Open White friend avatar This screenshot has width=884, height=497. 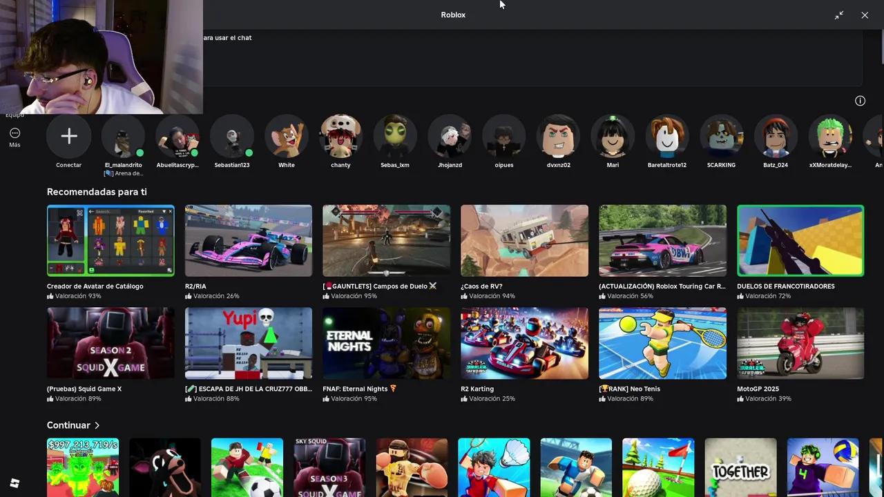[x=287, y=137]
